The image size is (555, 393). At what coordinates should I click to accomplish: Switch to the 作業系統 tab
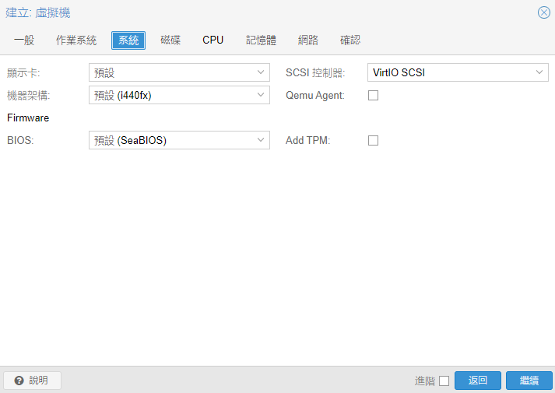coord(76,40)
